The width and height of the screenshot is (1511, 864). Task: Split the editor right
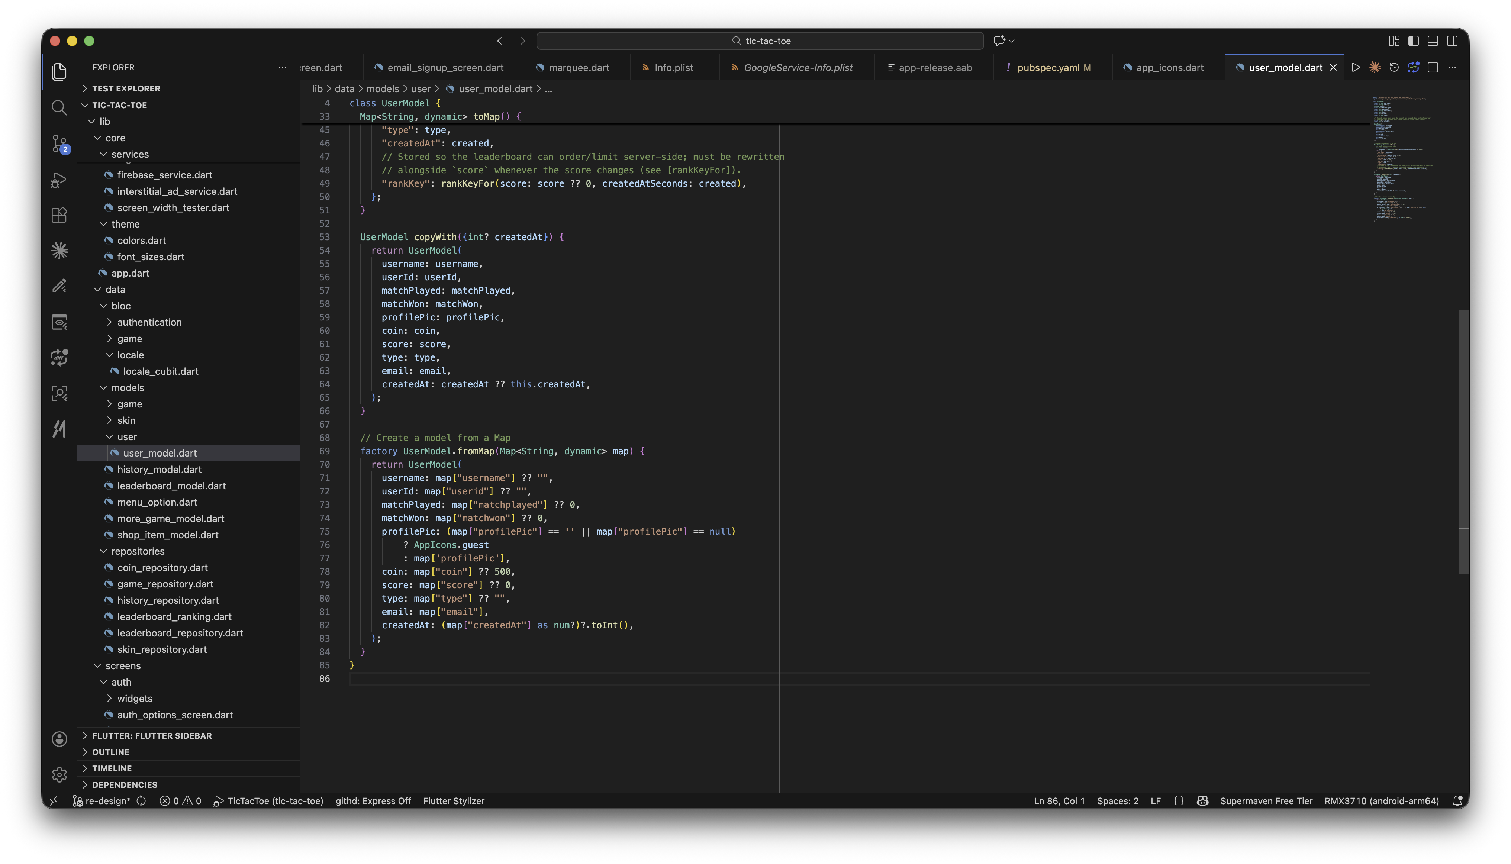[x=1433, y=68]
